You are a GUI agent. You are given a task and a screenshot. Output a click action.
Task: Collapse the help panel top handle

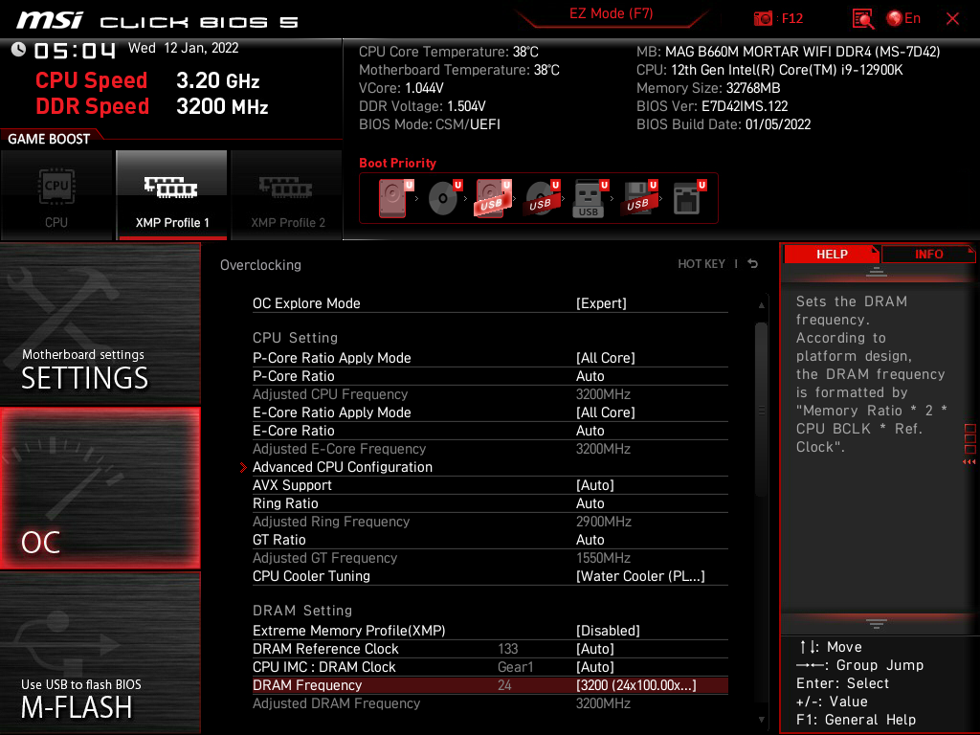coord(877,271)
